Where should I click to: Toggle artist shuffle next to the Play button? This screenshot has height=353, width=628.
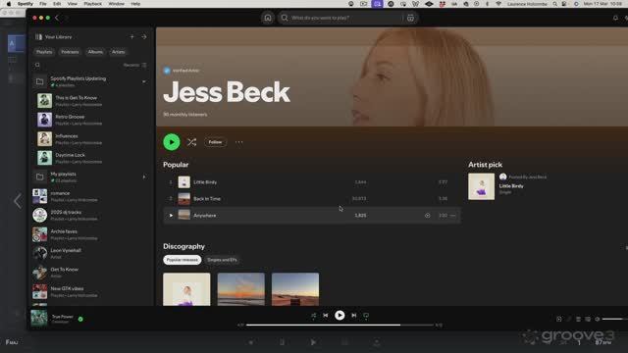click(x=192, y=142)
